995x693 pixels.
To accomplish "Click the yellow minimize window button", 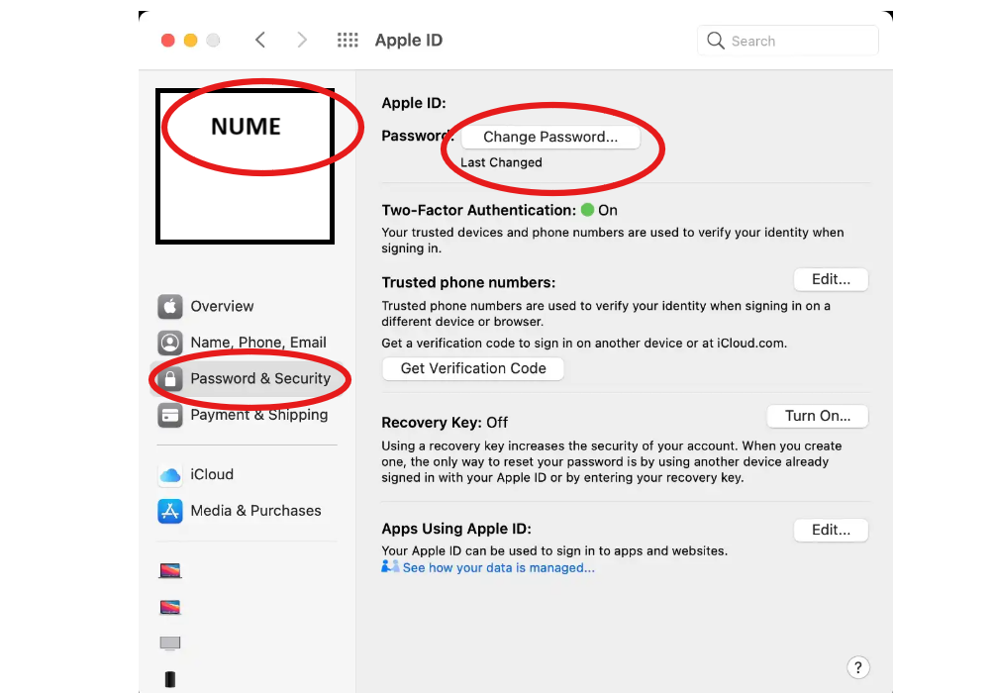I will [190, 41].
